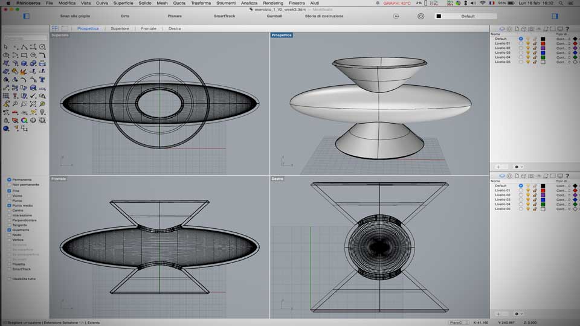Open the Default layer dropdown in toolbar
Viewport: 580px width, 326px height.
point(467,16)
